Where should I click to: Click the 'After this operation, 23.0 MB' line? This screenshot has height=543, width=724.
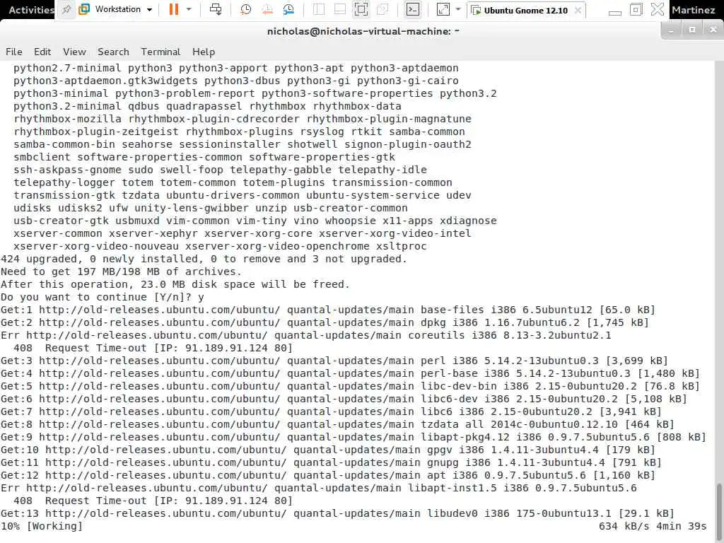[175, 284]
